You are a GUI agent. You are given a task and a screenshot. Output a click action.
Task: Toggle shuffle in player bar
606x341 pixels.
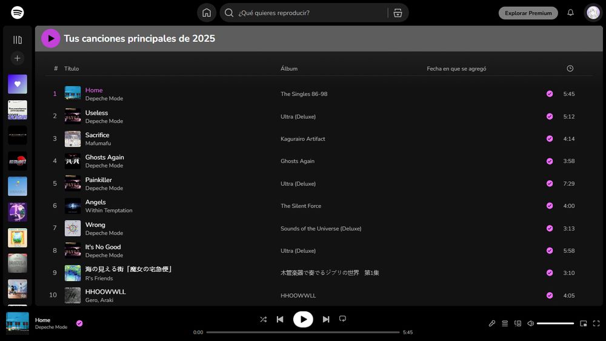pos(263,319)
